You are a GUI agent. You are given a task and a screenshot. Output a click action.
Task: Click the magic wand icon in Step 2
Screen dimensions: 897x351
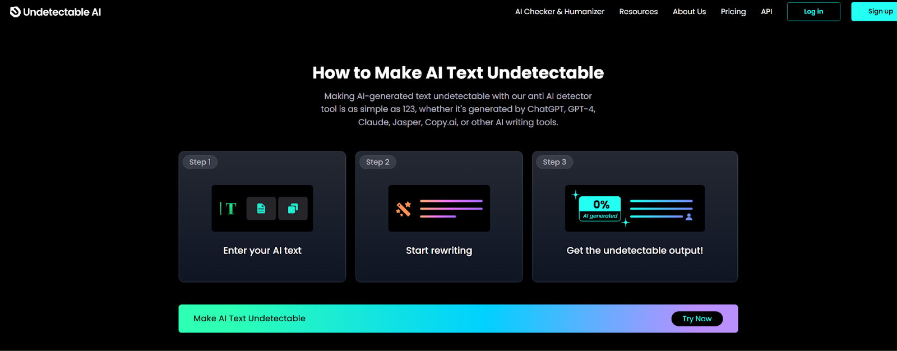tap(404, 209)
